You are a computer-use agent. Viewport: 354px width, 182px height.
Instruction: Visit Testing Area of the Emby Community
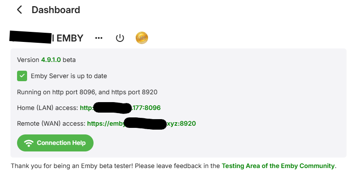coord(278,166)
